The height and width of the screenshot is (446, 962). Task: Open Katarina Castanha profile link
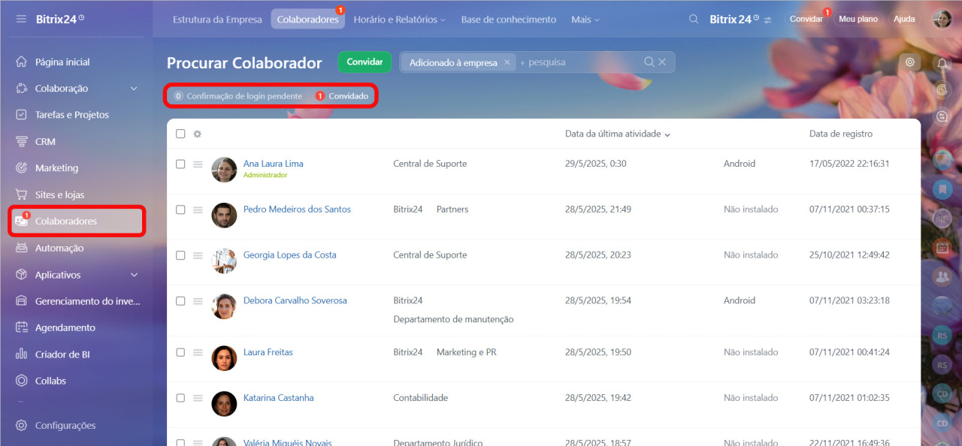[279, 398]
